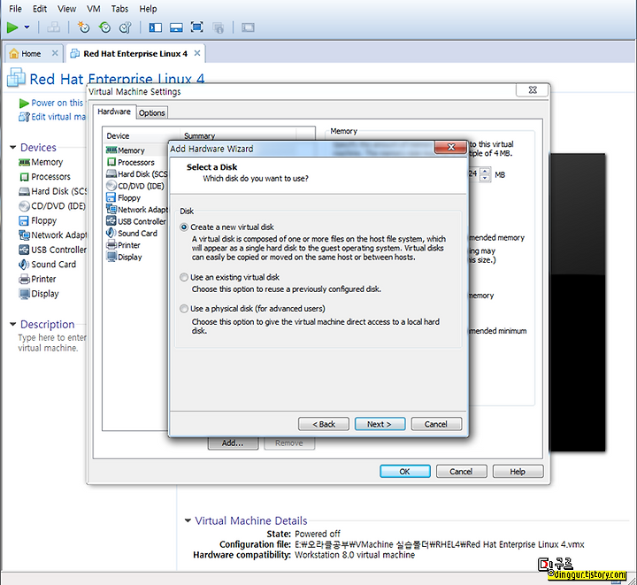The width and height of the screenshot is (637, 585).
Task: Click Printer in main window Devices list
Action: point(37,279)
